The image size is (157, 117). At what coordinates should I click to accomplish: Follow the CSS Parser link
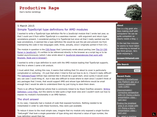point(51,50)
